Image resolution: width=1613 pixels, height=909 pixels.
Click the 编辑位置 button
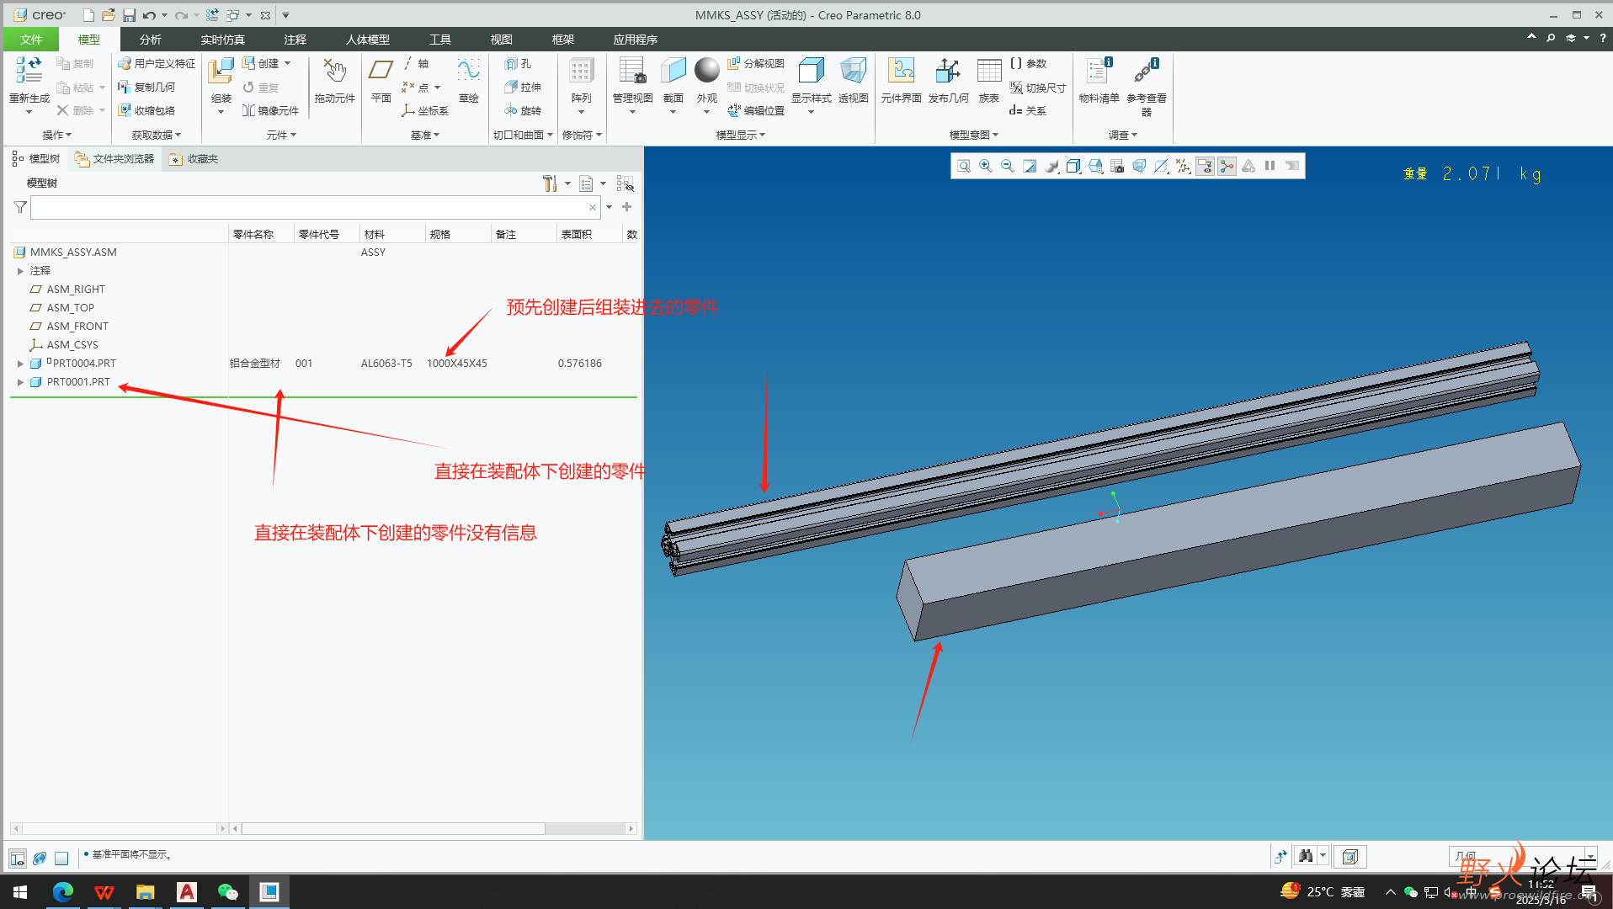756,110
